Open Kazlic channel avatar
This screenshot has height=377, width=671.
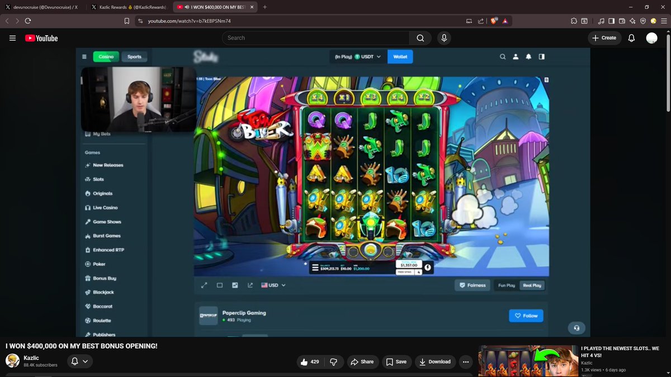[x=12, y=361]
